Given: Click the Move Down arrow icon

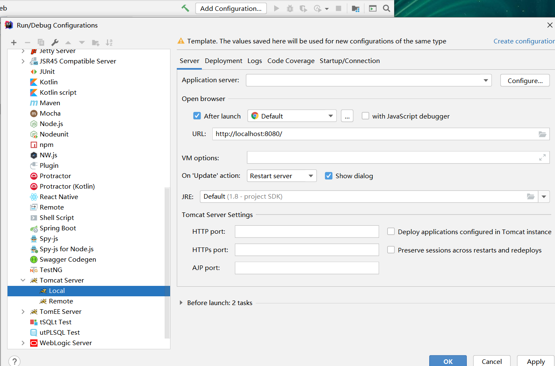Looking at the screenshot, I should click(82, 43).
